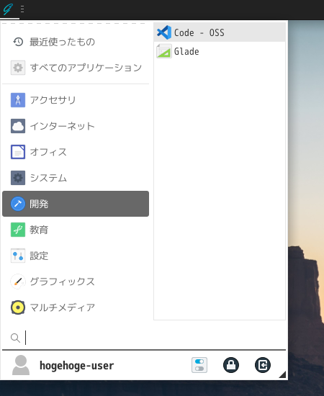The image size is (324, 396).
Task: Click the gear icon for all applications
Action: (x=18, y=68)
